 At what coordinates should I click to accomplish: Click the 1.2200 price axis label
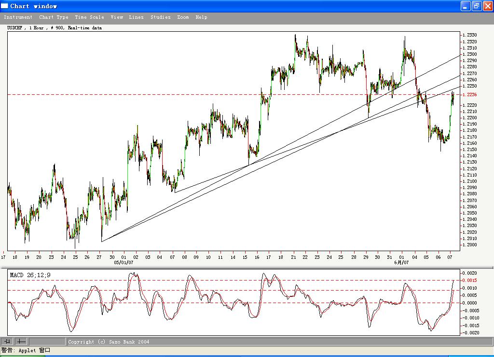point(470,117)
